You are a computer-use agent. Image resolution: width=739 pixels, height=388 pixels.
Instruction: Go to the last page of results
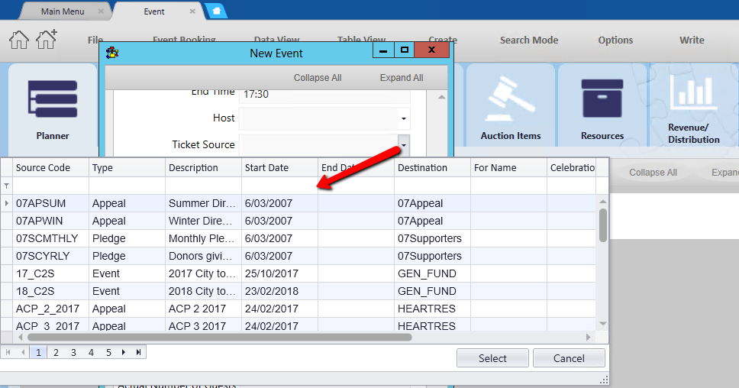tap(138, 352)
